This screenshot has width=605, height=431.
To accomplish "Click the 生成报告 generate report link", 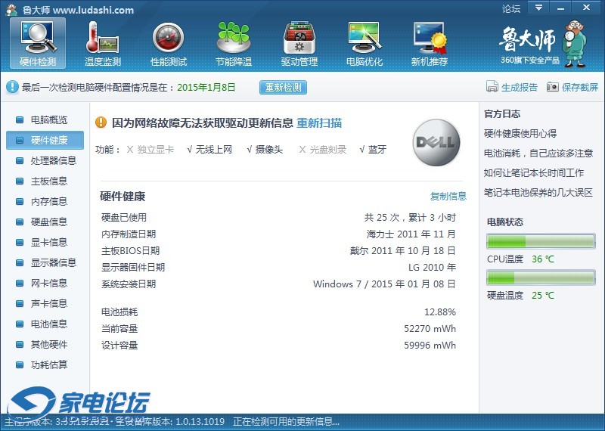I will pyautogui.click(x=520, y=87).
